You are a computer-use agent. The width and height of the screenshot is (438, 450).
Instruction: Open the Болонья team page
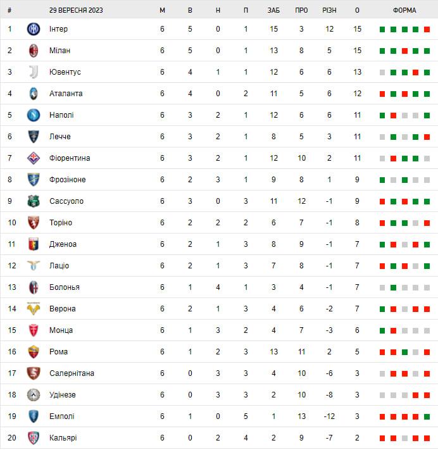pos(65,287)
